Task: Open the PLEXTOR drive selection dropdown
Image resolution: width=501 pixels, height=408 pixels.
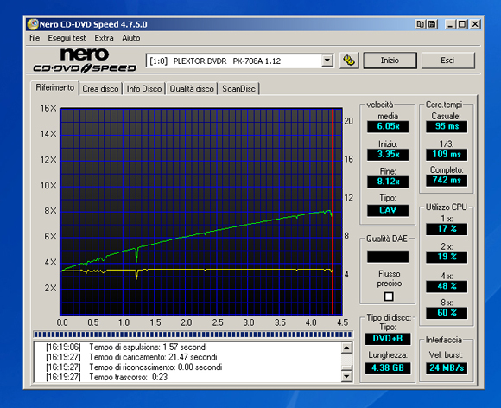Action: click(239, 61)
